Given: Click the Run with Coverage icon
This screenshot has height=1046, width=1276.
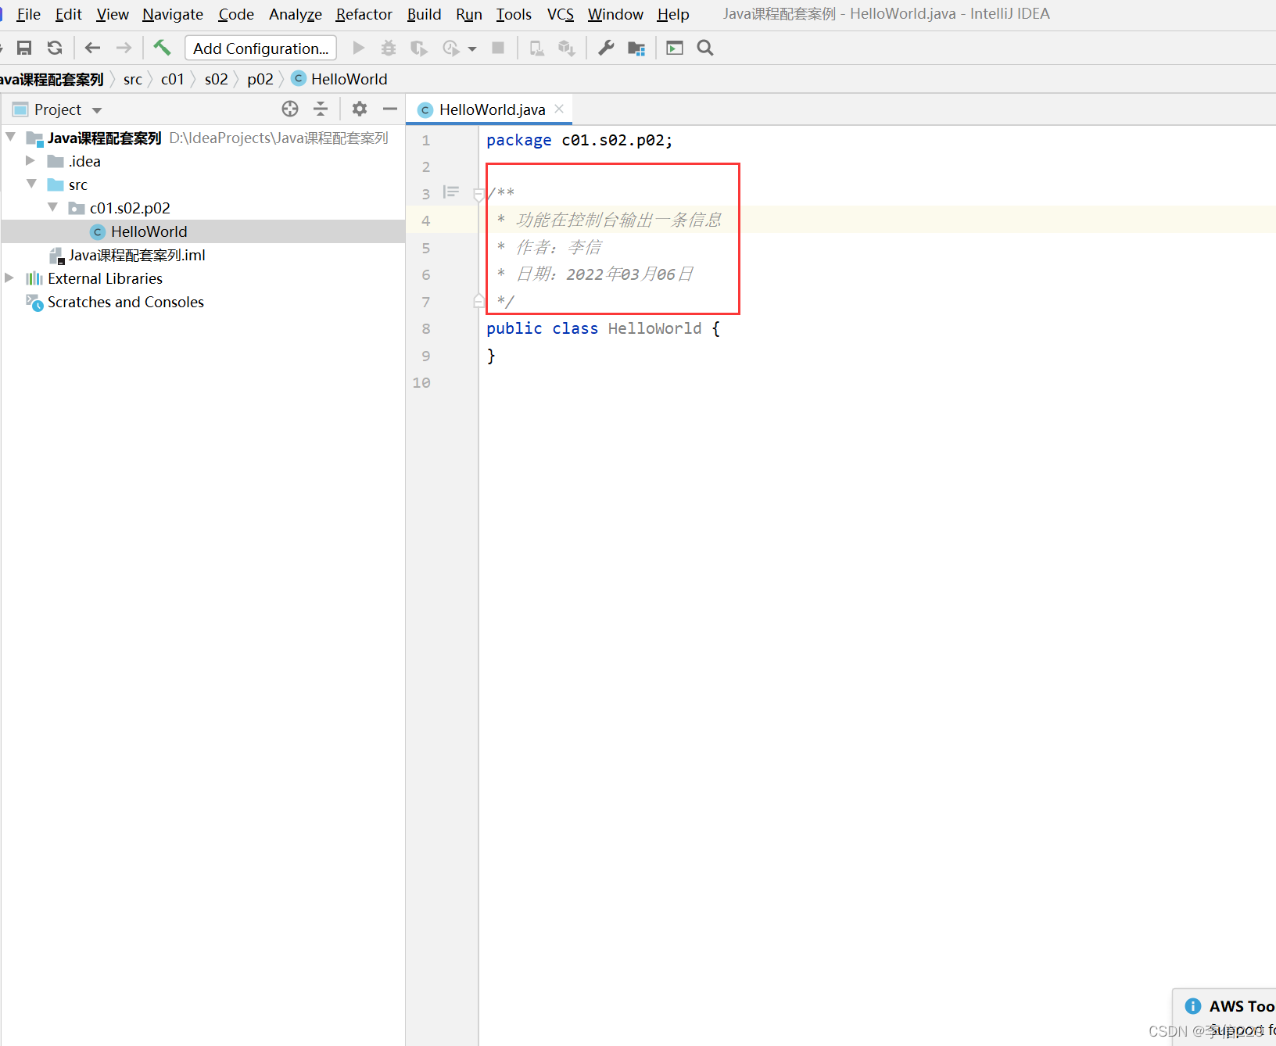Looking at the screenshot, I should [419, 48].
